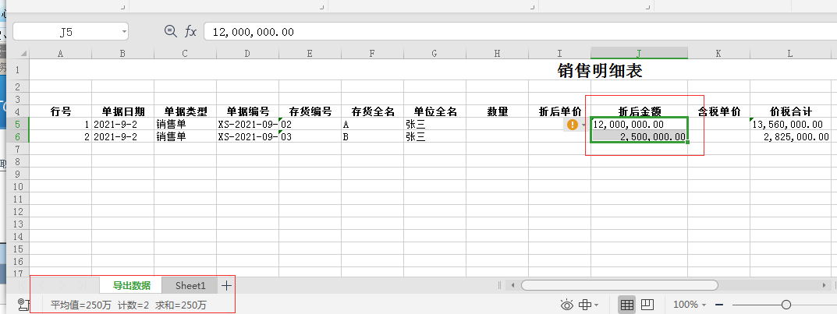Select XS-2021-09- cell in row 6

pos(248,137)
